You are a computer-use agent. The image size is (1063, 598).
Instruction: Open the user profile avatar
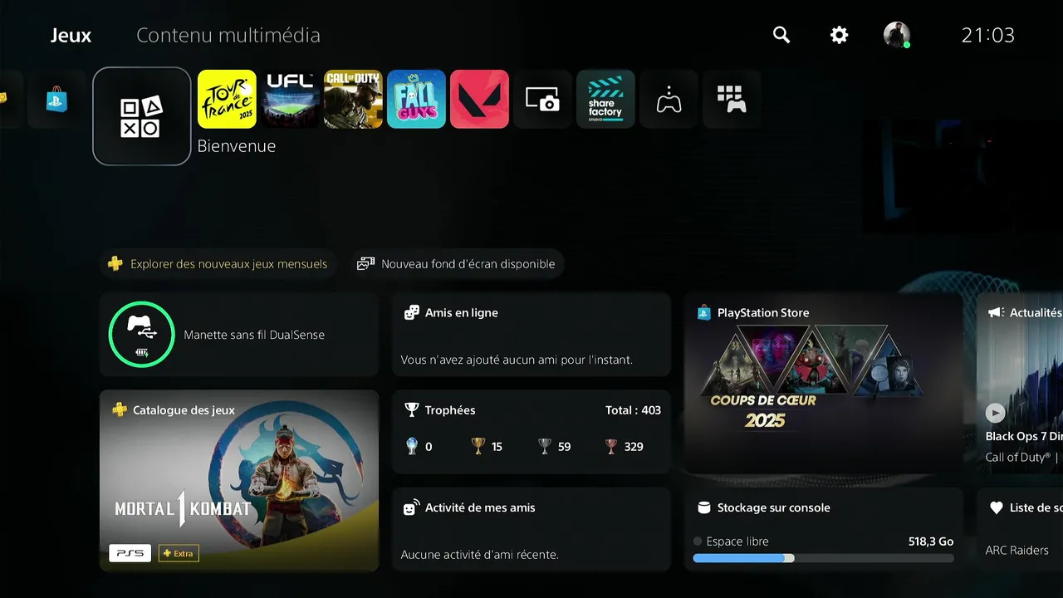click(x=897, y=35)
